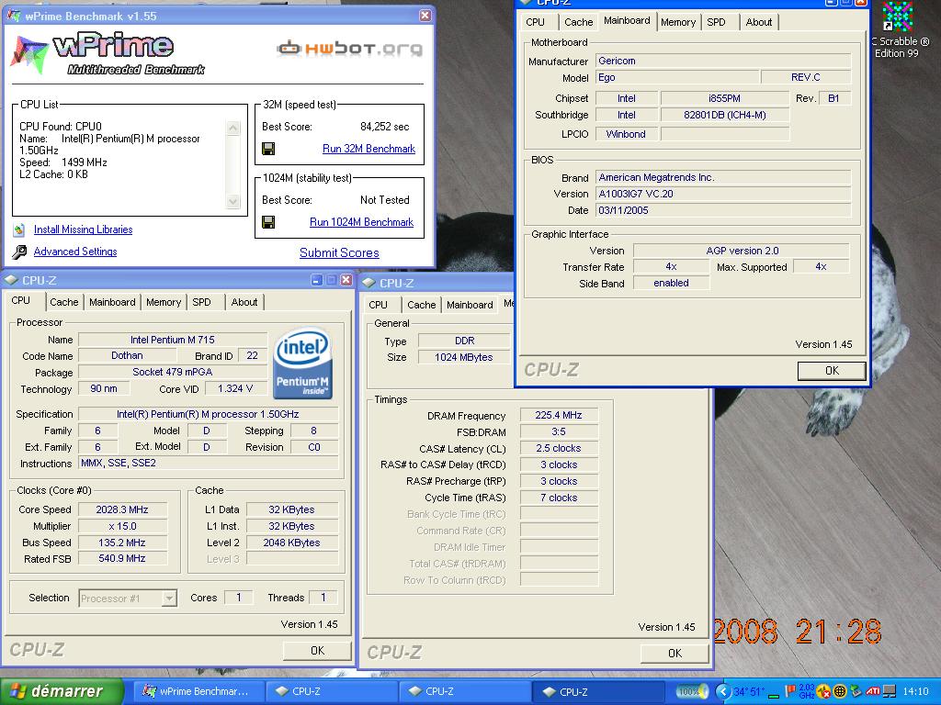Click the CPU List scroll up arrow
941x705 pixels.
(x=232, y=128)
